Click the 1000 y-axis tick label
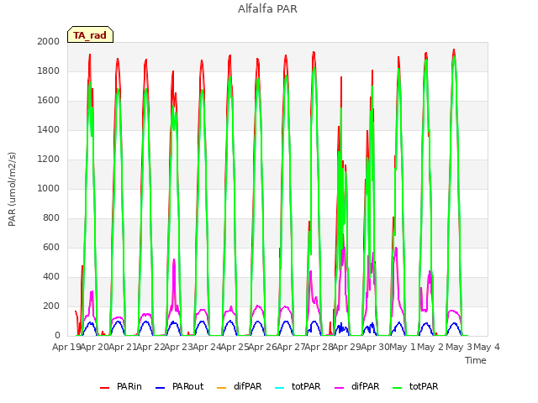Image resolution: width=538 pixels, height=403 pixels. [49, 188]
